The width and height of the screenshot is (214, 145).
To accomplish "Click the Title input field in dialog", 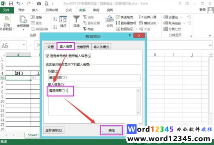I will [94, 78].
